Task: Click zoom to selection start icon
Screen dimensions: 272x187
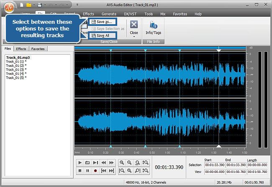Action: point(122,171)
